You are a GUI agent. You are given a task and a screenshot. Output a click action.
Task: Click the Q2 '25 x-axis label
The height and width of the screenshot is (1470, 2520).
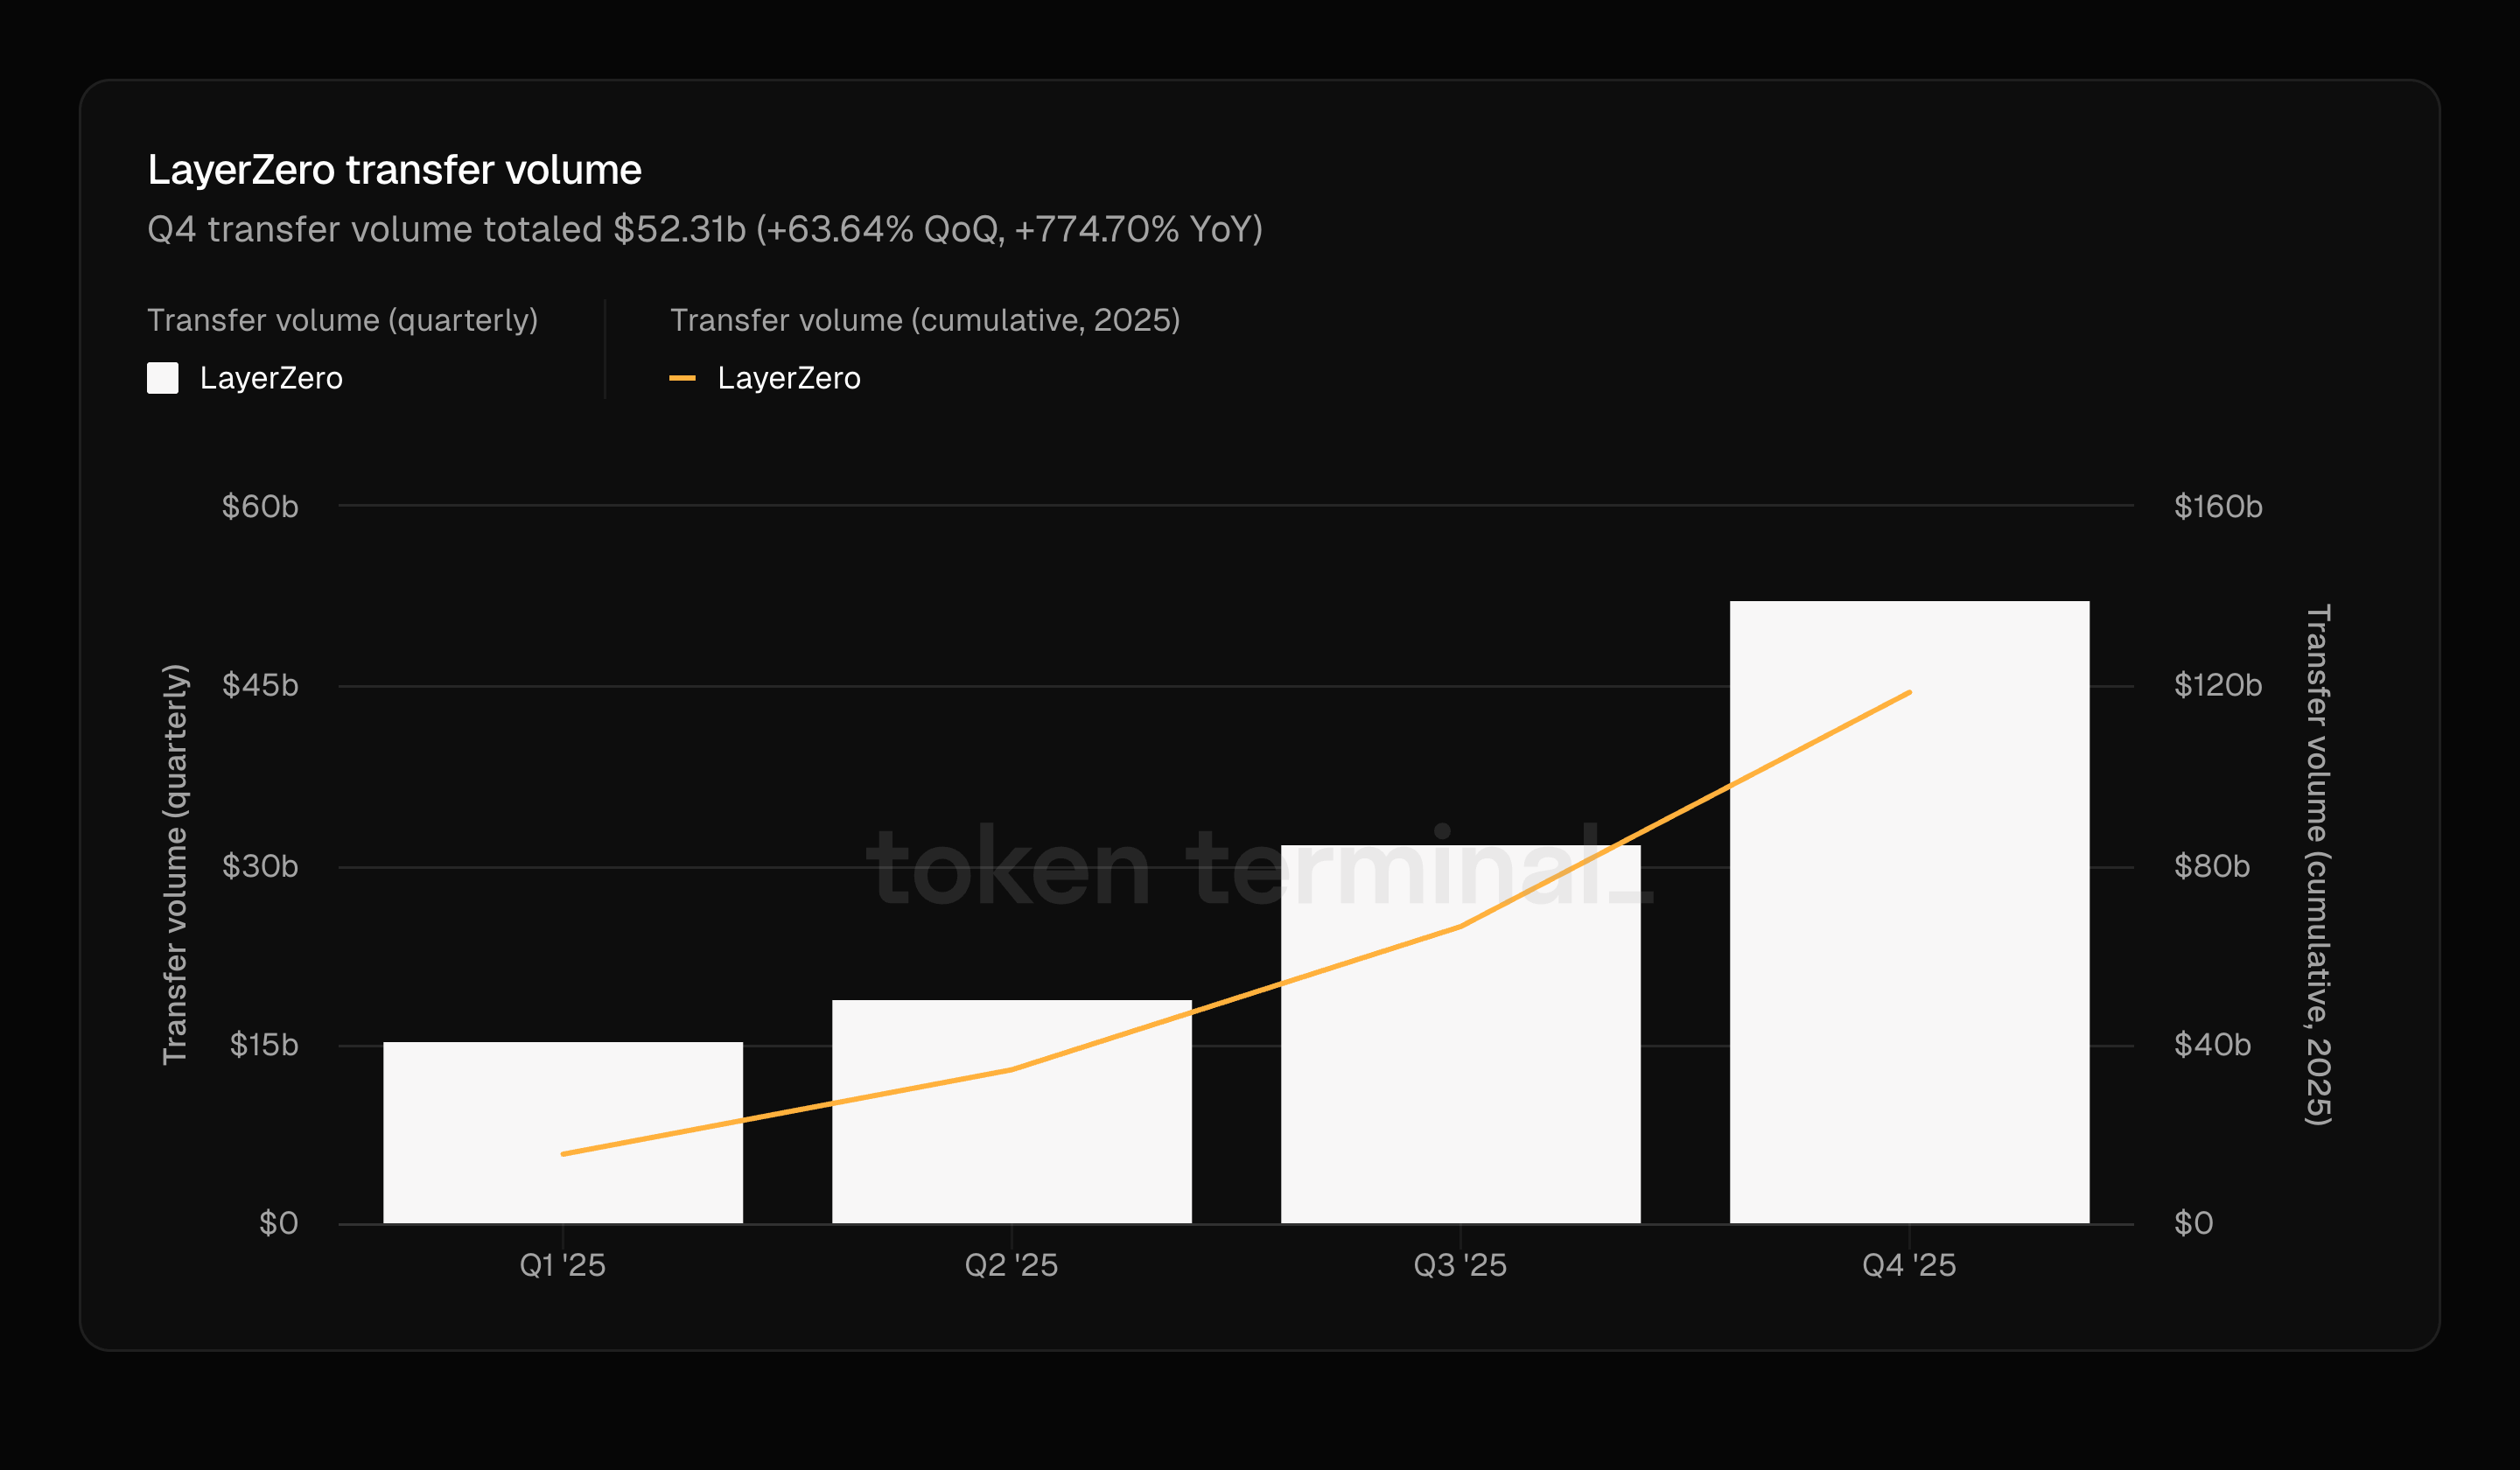(x=1011, y=1265)
